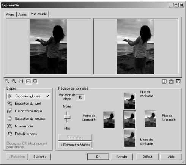Click the Exposition globale checkmark

tap(47, 96)
